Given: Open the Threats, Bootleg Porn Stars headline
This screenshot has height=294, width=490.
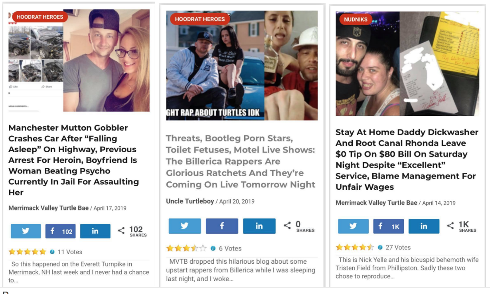Looking at the screenshot, I should (x=241, y=161).
